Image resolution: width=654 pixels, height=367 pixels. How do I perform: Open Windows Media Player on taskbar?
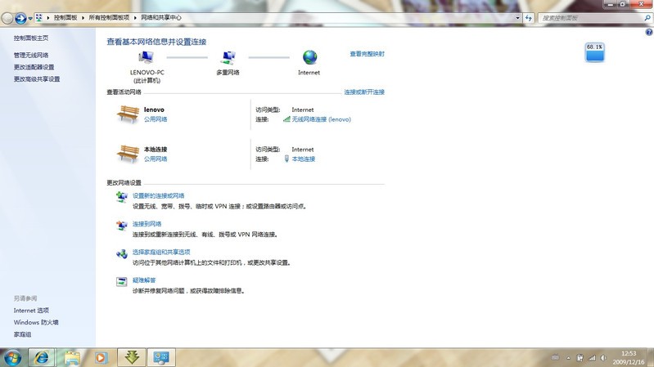(101, 357)
